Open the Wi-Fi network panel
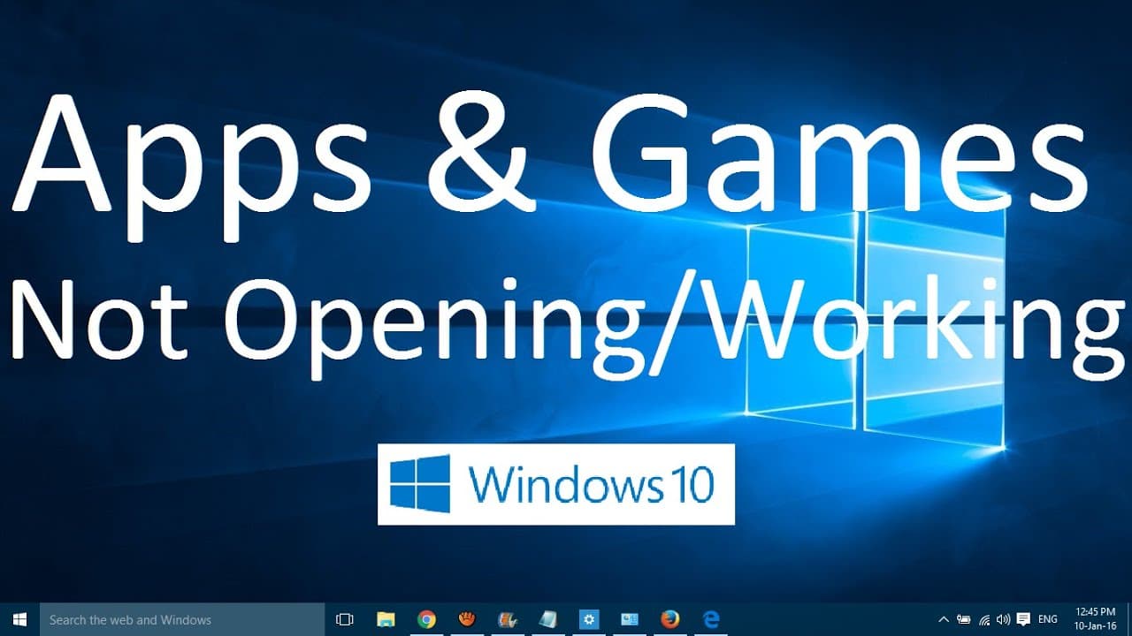 984,619
